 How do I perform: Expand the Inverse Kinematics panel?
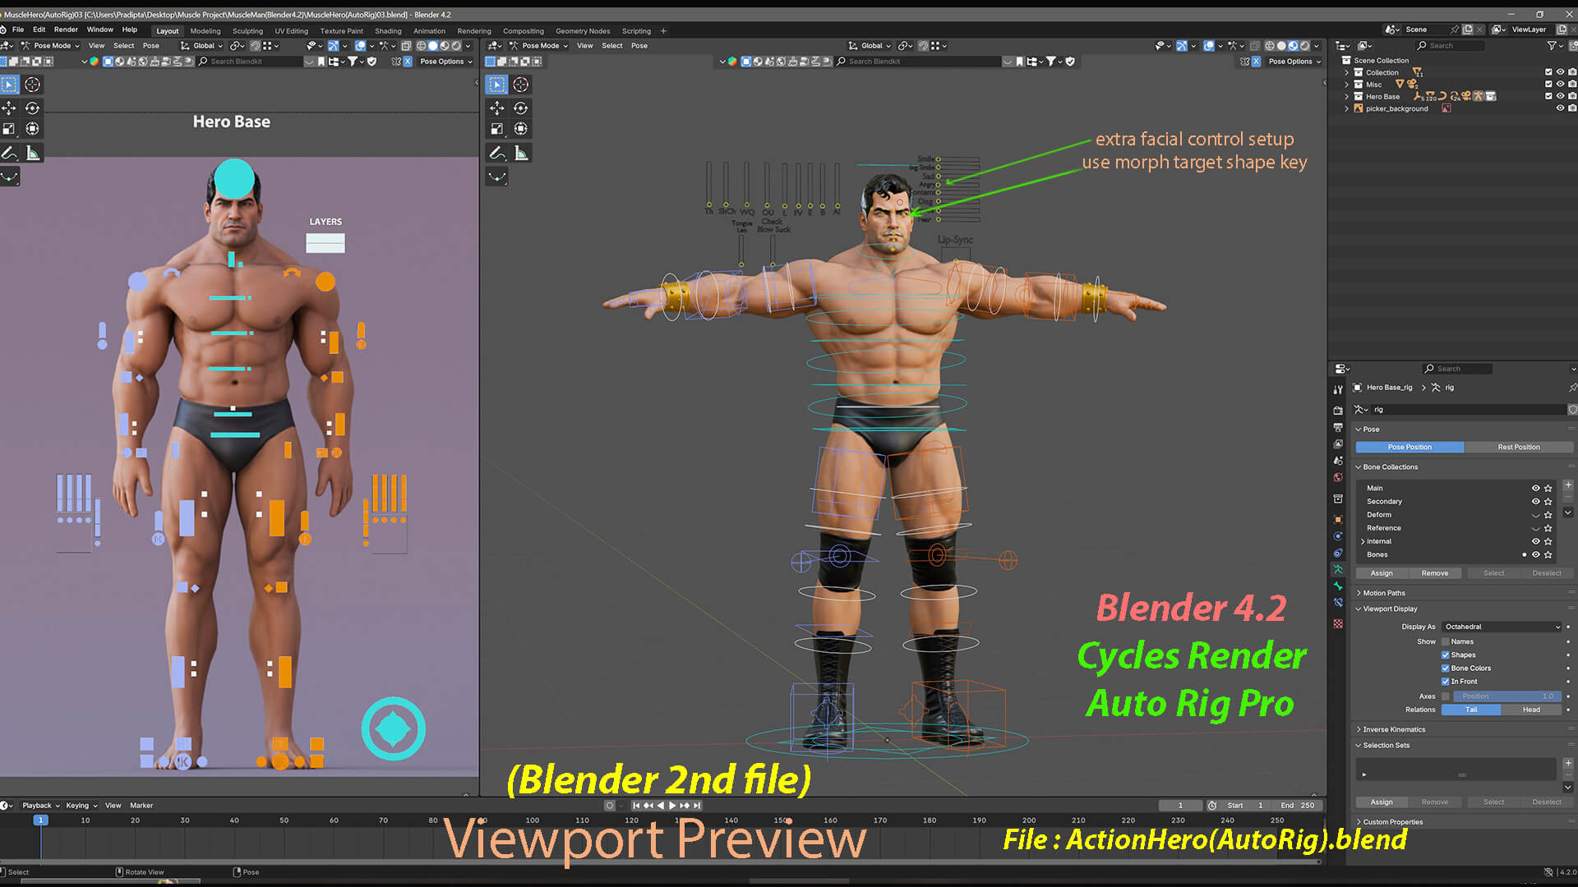click(x=1393, y=729)
